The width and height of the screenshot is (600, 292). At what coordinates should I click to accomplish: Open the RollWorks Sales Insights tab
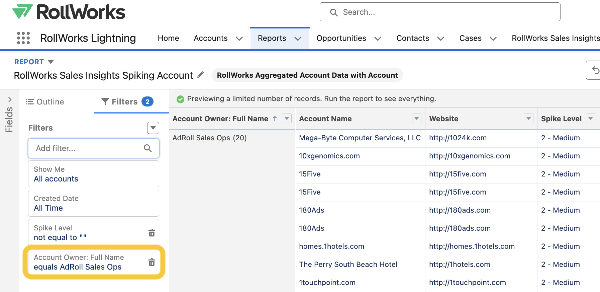pos(556,38)
